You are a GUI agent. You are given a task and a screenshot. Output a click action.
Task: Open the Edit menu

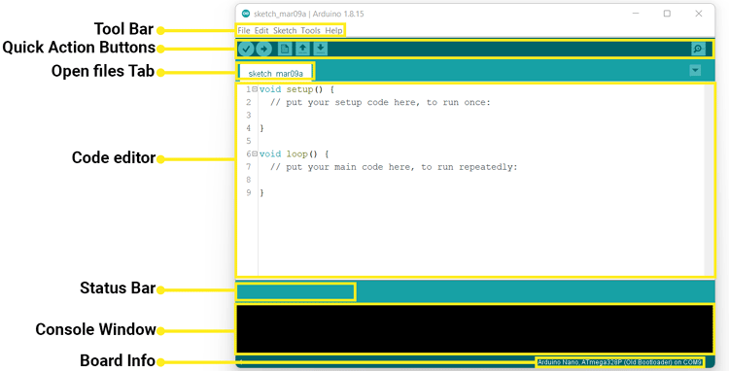coord(261,31)
